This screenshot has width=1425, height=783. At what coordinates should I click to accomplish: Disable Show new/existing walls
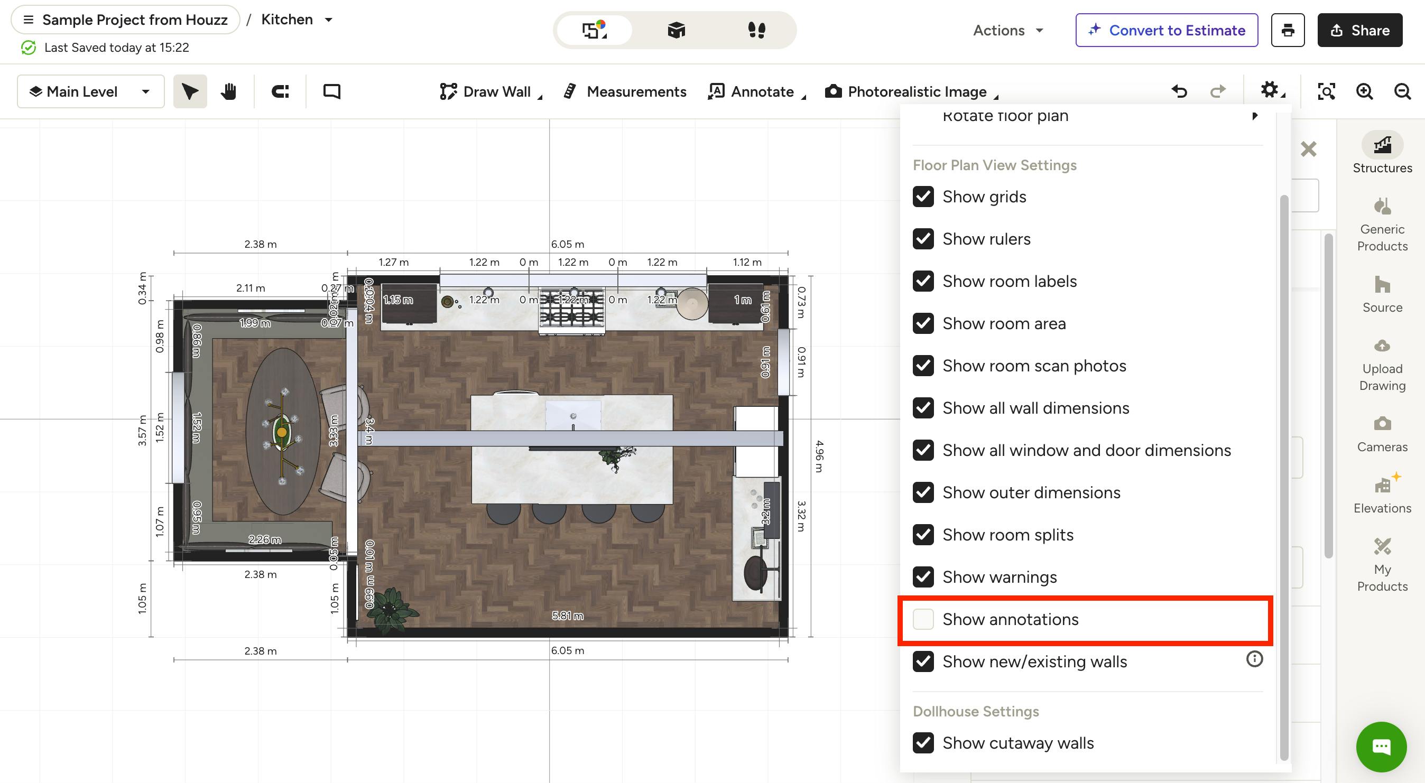[923, 661]
